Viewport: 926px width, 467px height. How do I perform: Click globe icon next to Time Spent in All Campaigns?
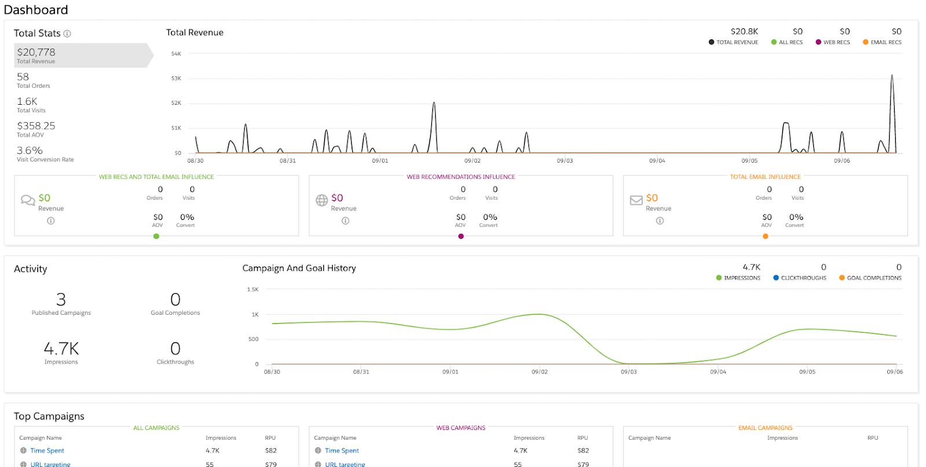tap(23, 450)
